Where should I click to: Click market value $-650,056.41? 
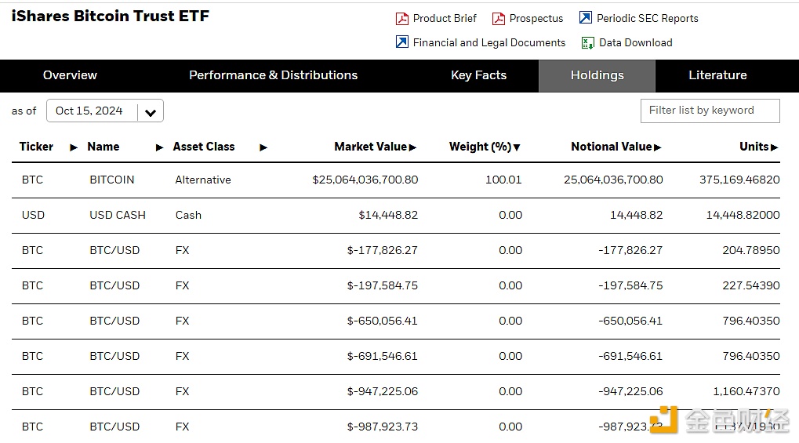pyautogui.click(x=382, y=321)
